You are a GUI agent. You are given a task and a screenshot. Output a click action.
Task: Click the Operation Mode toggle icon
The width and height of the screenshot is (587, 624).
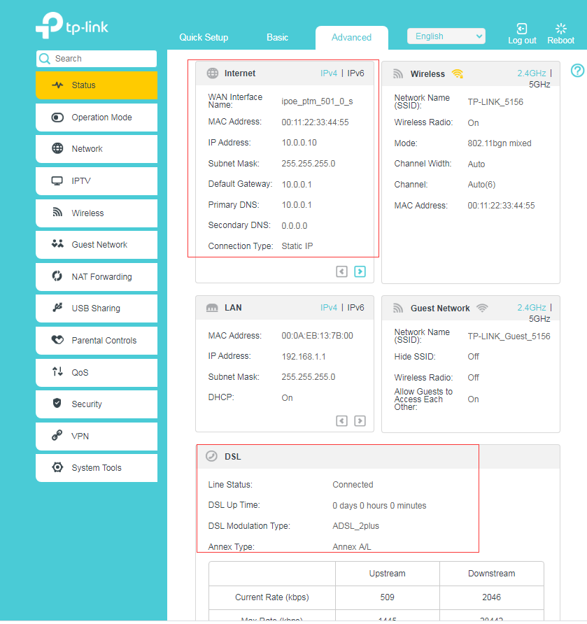(57, 118)
